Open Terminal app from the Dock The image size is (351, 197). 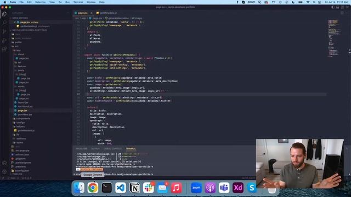106,188
